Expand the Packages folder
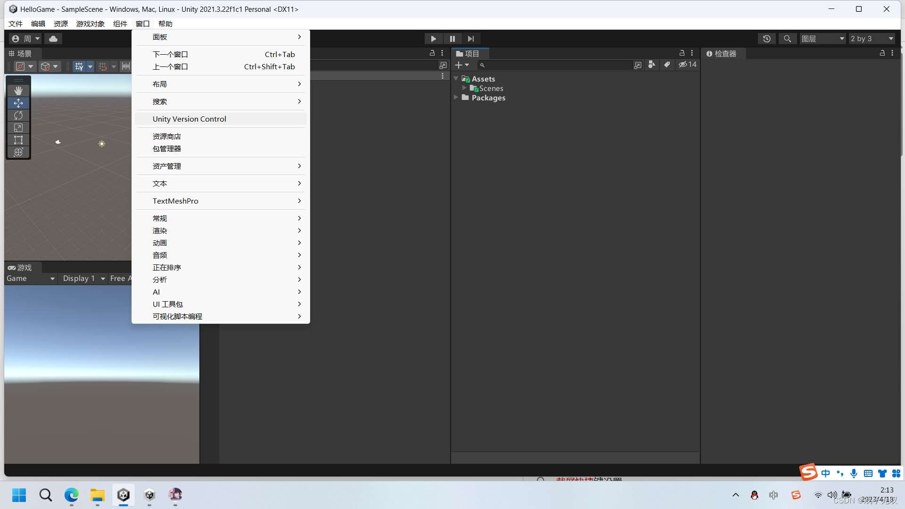This screenshot has width=905, height=509. pos(456,98)
